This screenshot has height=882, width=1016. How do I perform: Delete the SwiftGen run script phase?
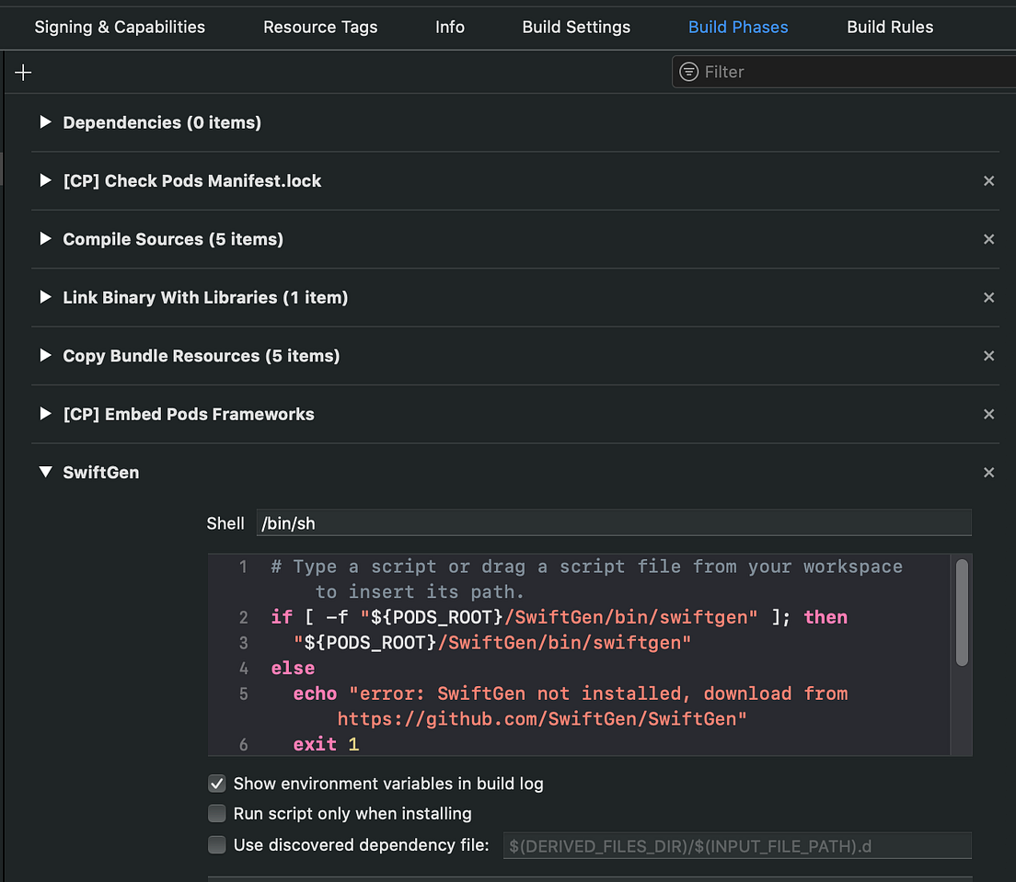[988, 472]
